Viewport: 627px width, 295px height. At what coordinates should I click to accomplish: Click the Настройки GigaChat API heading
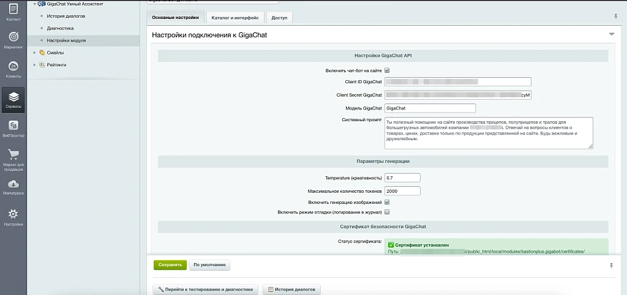click(383, 56)
